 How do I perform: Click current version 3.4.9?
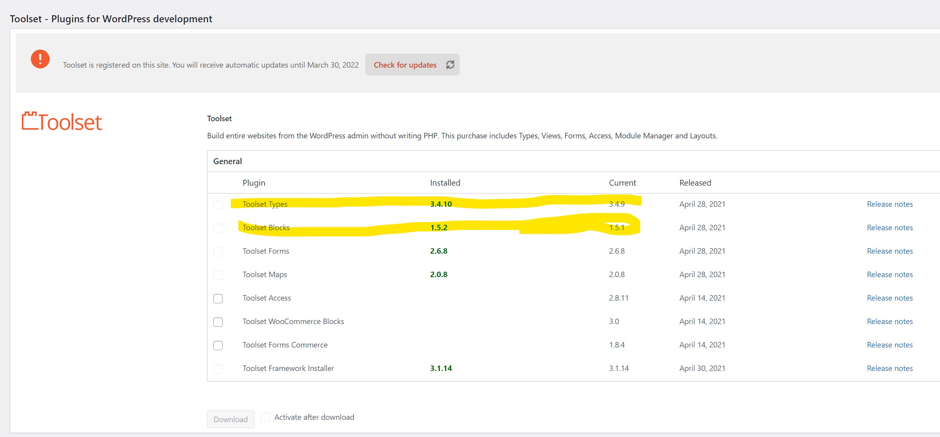point(617,204)
